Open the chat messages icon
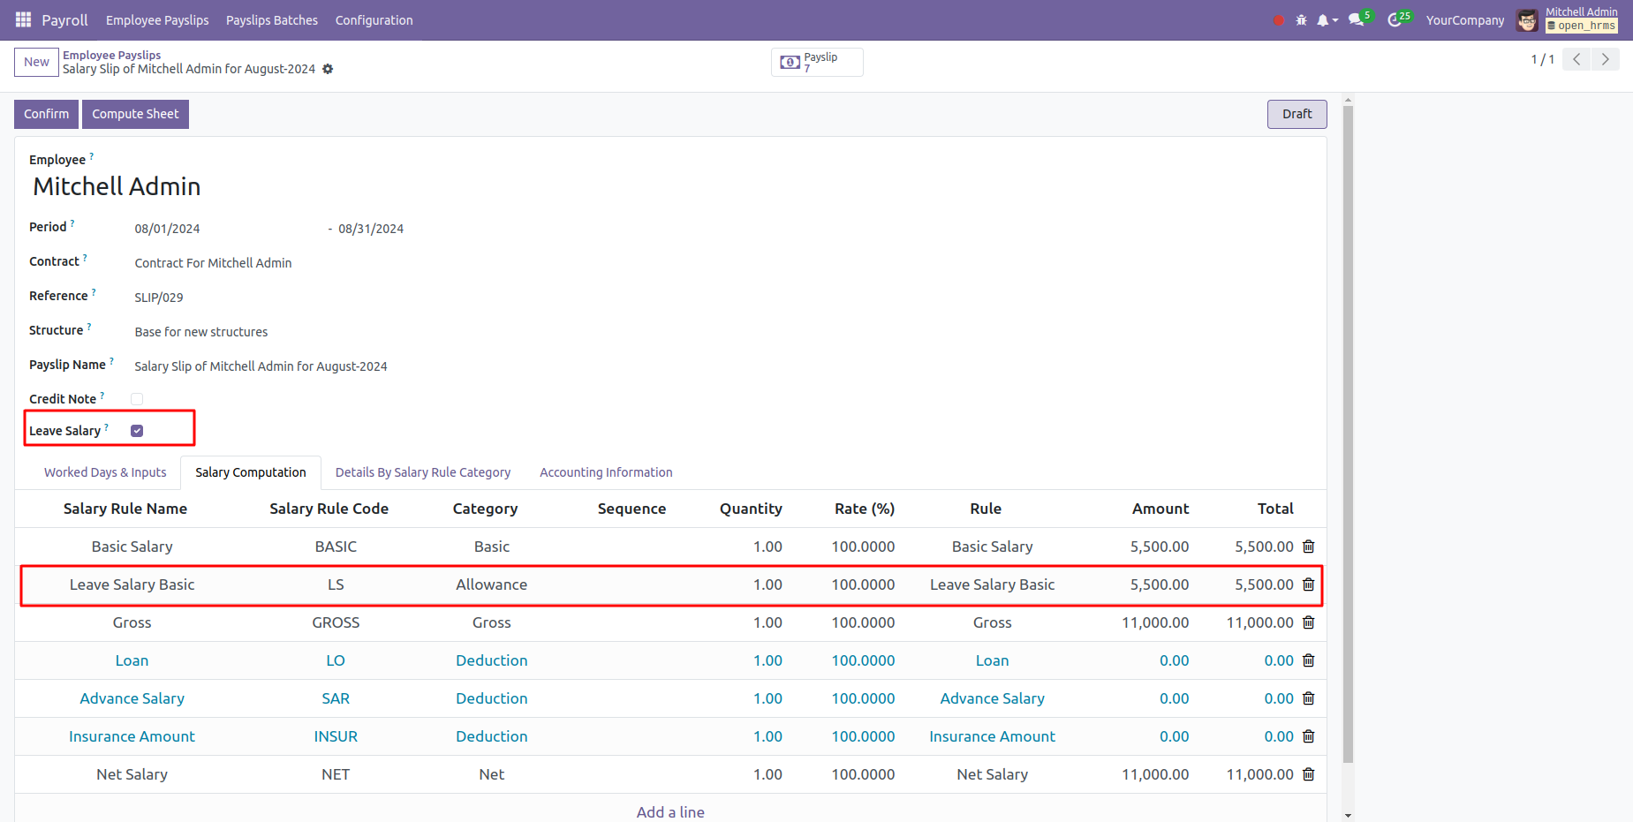Viewport: 1633px width, 822px height. [1357, 20]
